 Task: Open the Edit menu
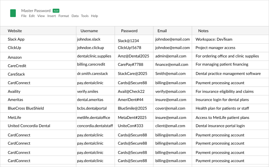pyautogui.click(x=32, y=16)
